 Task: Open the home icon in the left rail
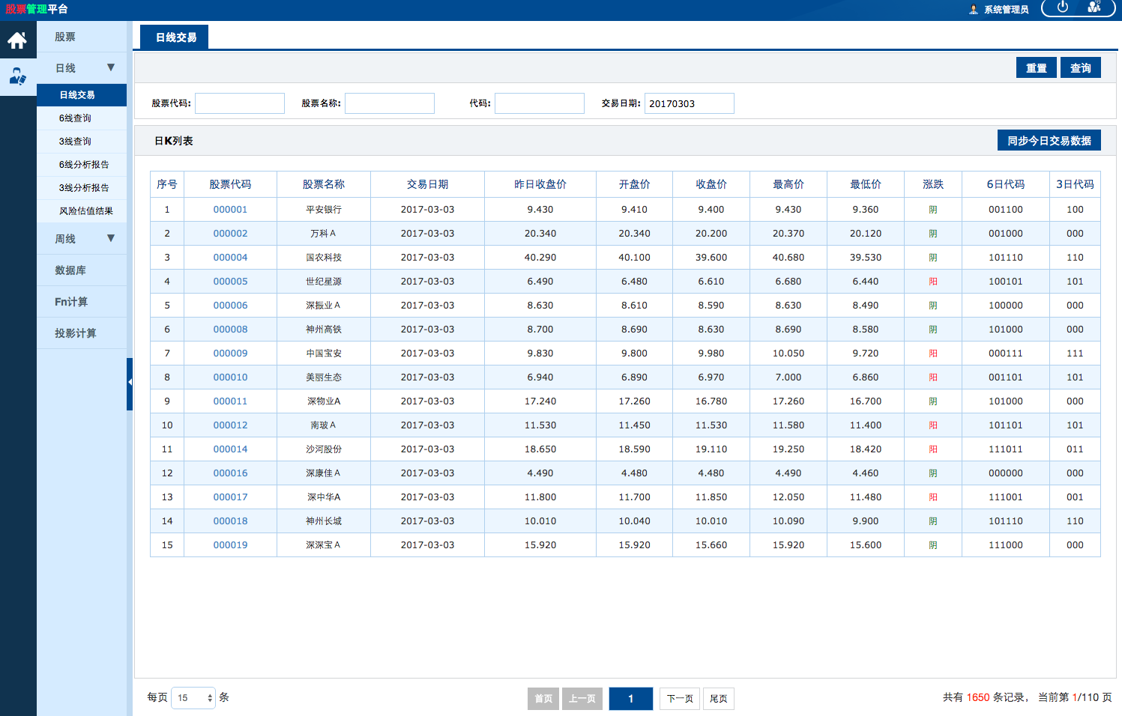click(x=17, y=40)
